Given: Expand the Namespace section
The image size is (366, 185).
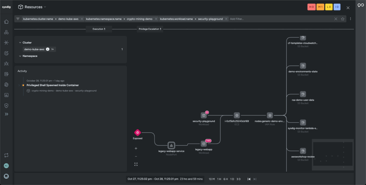Looking at the screenshot, I should pyautogui.click(x=20, y=56).
